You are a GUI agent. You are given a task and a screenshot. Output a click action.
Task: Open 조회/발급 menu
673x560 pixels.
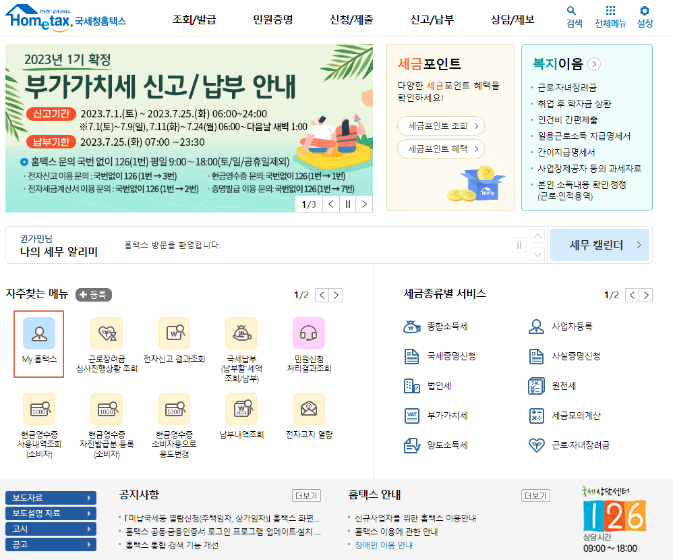[x=194, y=20]
